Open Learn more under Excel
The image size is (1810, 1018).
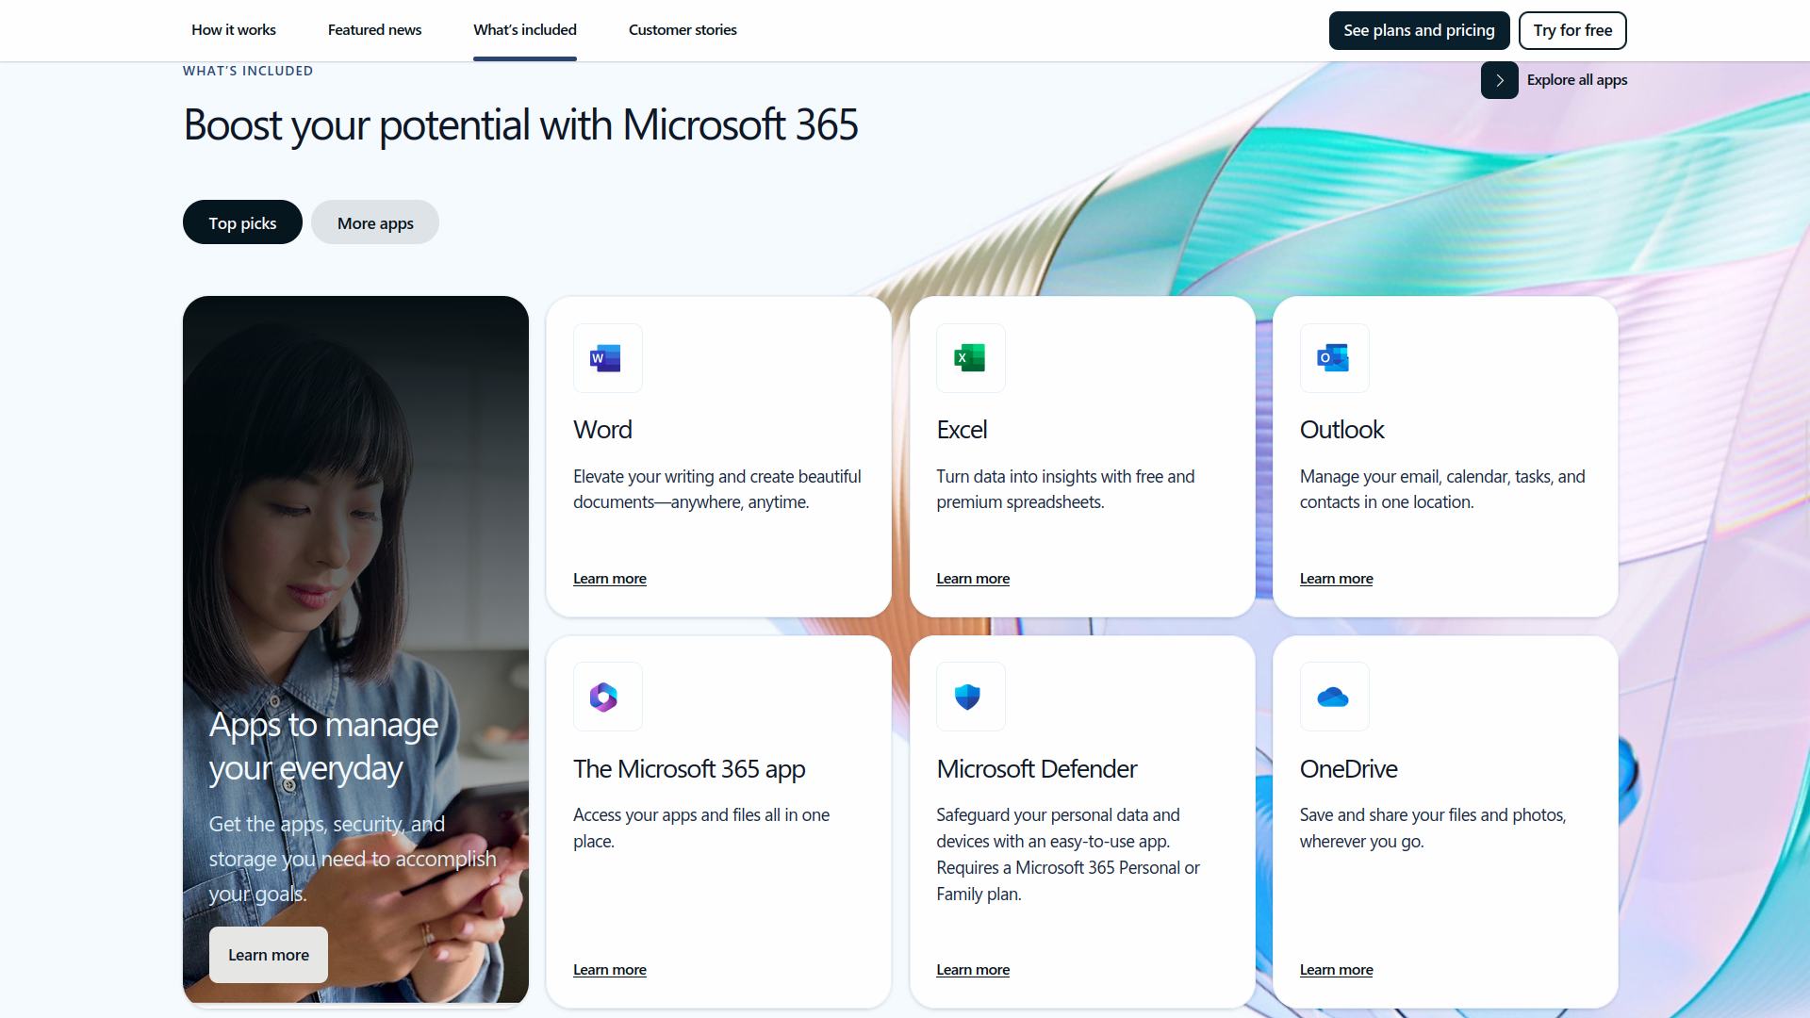click(973, 579)
